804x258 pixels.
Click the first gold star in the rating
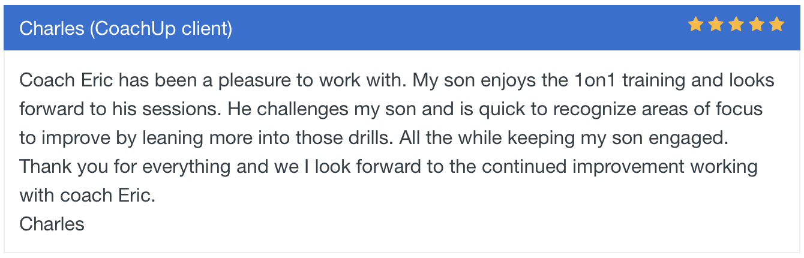pyautogui.click(x=695, y=25)
